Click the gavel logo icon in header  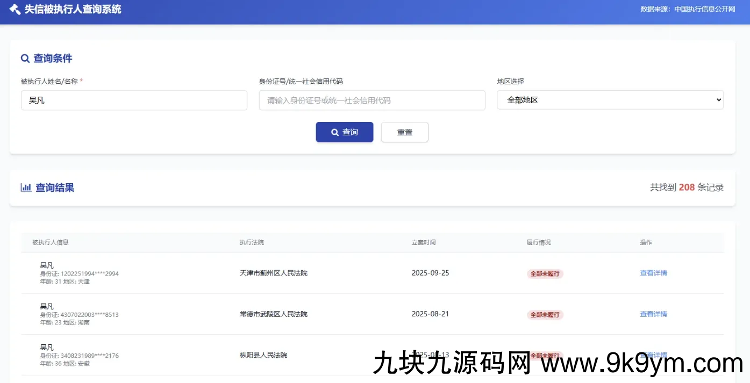click(x=15, y=9)
